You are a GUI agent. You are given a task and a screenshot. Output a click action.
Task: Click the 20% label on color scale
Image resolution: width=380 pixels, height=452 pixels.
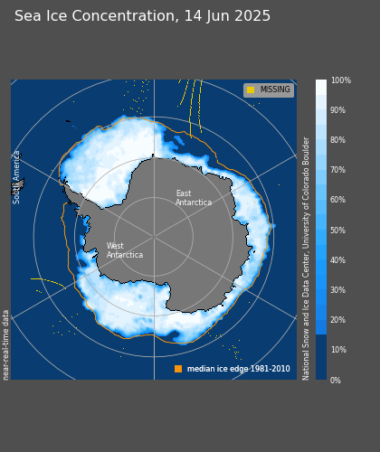[x=337, y=320]
